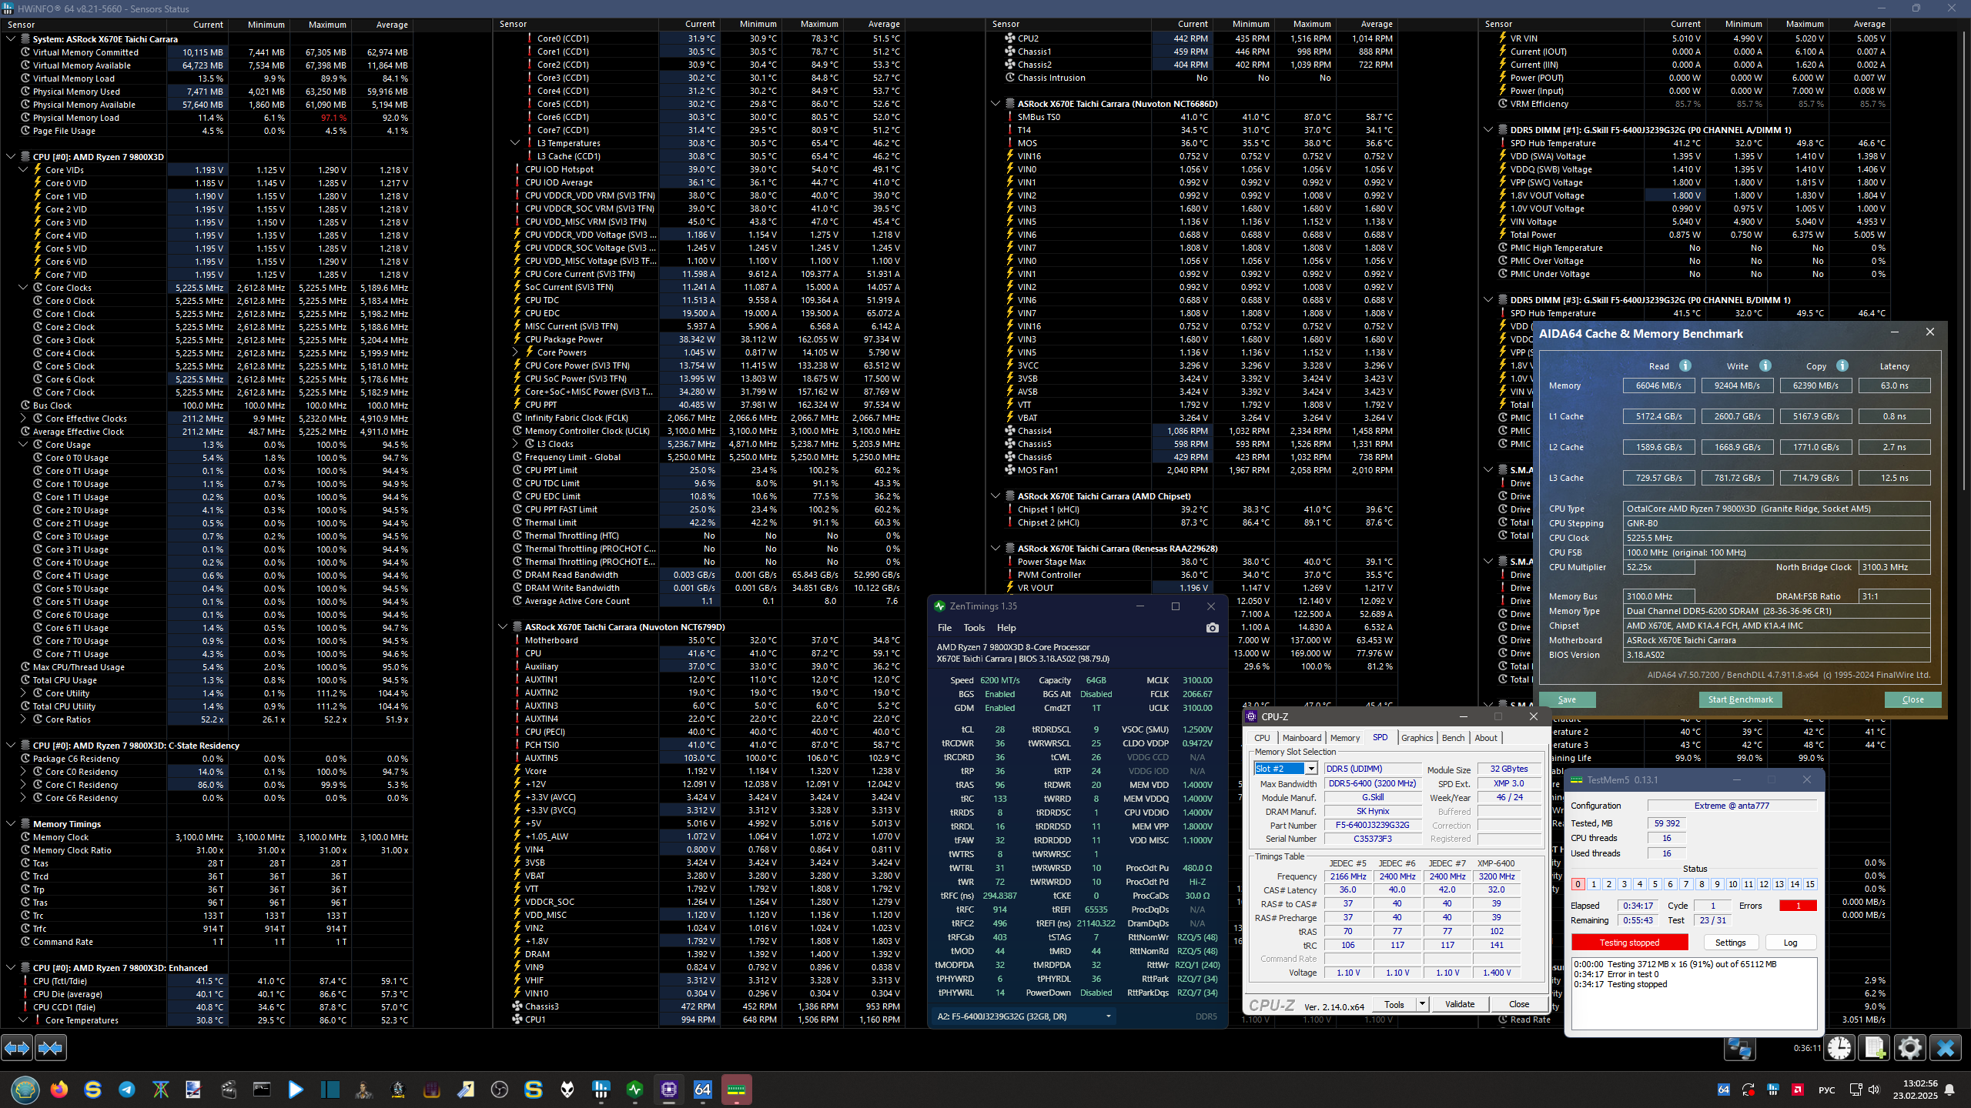1971x1108 pixels.
Task: Open the Tools menu in ZenTimings
Action: [x=974, y=628]
